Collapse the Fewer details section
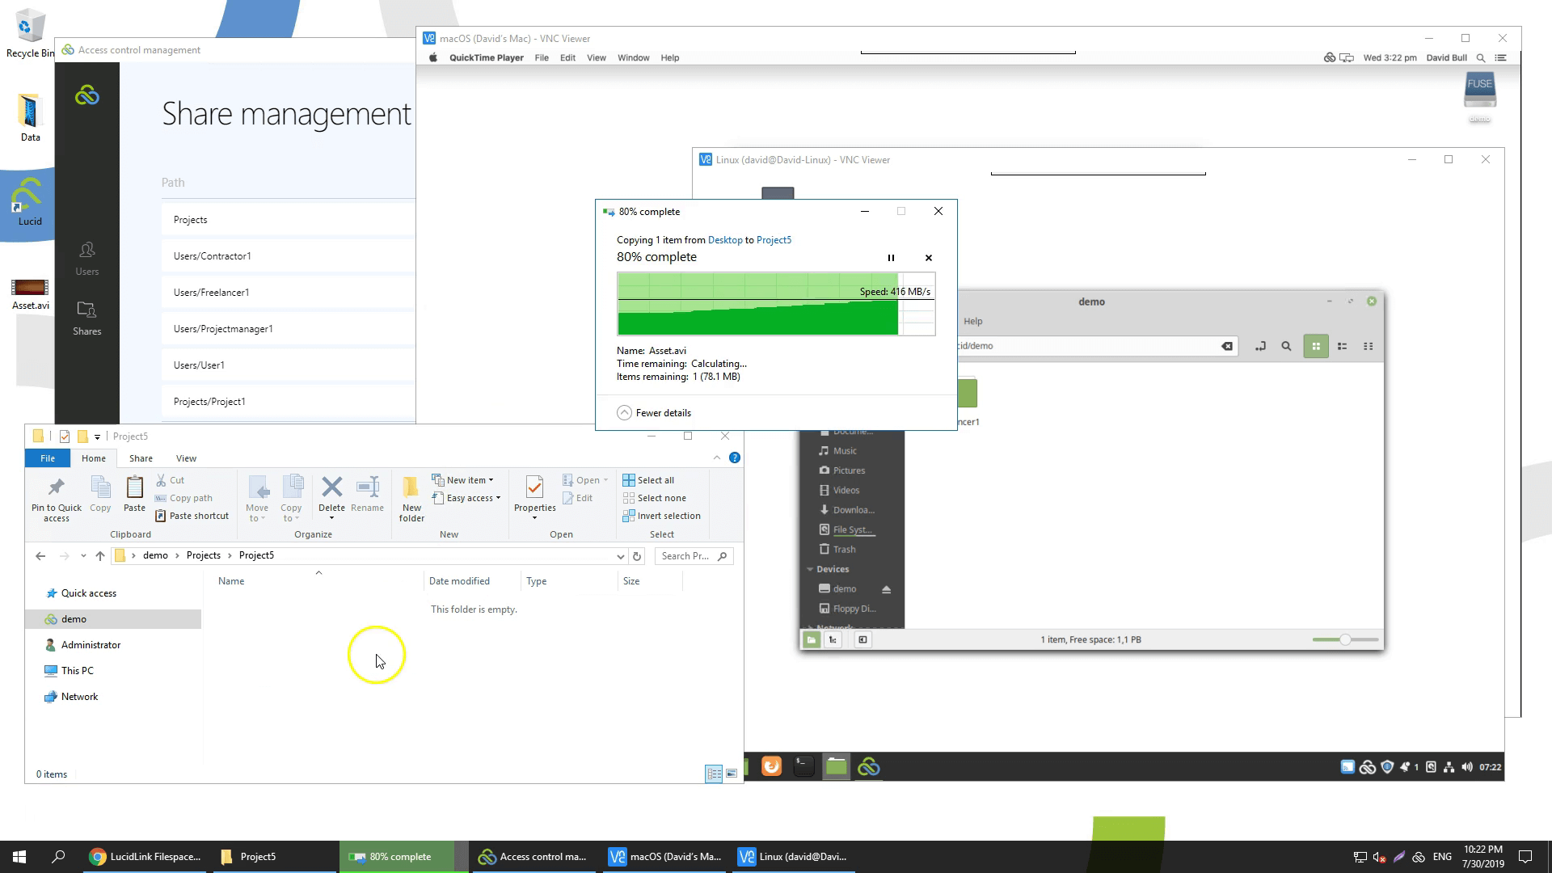 click(624, 413)
